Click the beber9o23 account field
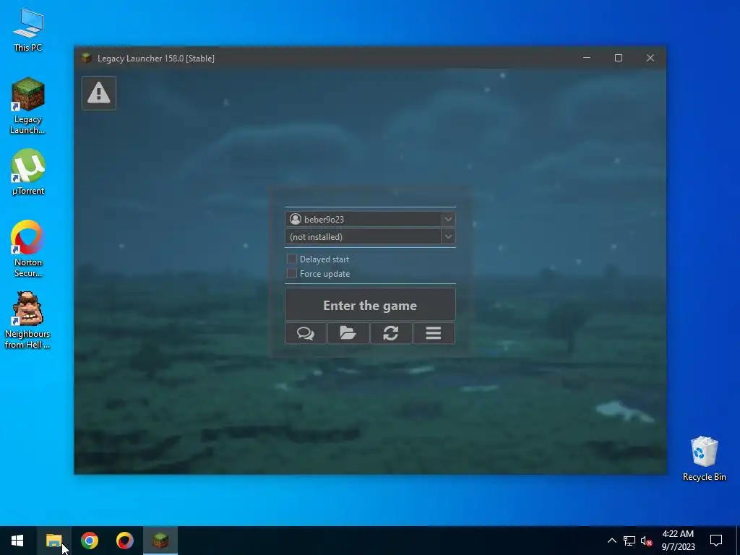This screenshot has height=555, width=740. coord(370,219)
